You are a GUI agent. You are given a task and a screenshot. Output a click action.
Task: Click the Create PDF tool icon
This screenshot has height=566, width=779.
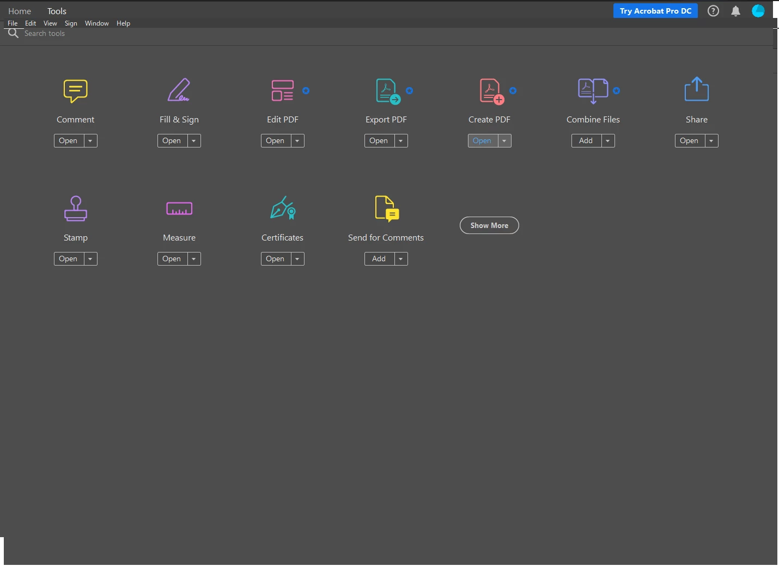coord(491,91)
